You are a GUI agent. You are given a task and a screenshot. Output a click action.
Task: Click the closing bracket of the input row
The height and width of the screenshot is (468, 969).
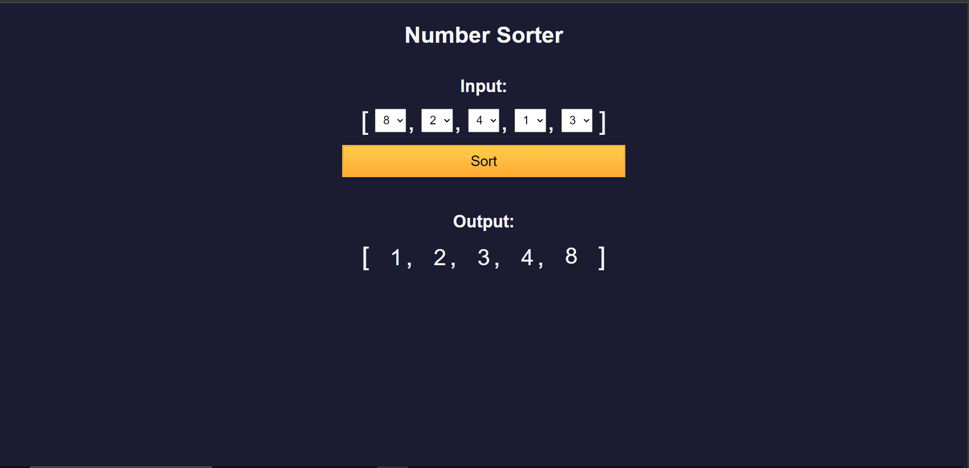click(x=602, y=122)
